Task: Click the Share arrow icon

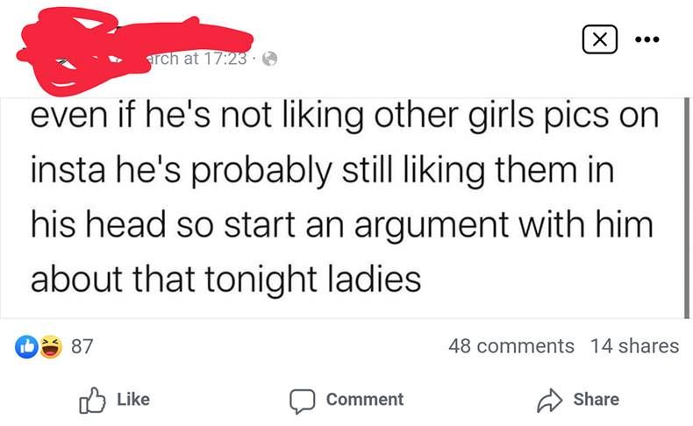Action: [551, 400]
